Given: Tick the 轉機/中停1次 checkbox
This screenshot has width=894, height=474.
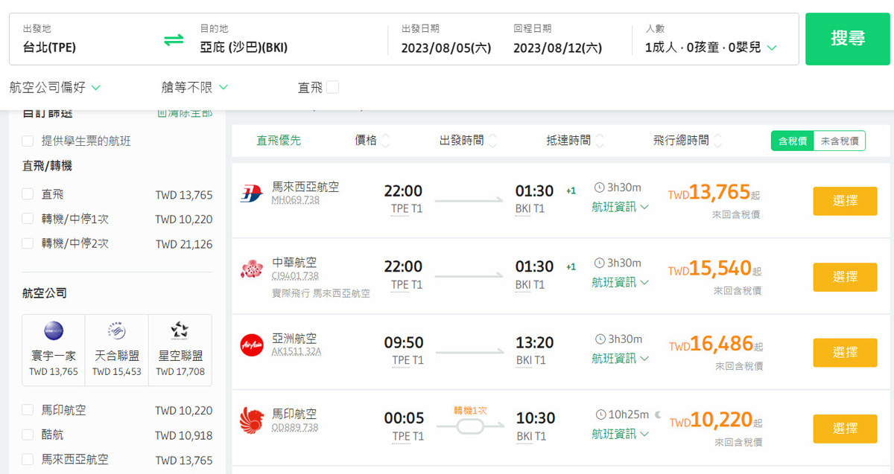Looking at the screenshot, I should click(28, 219).
